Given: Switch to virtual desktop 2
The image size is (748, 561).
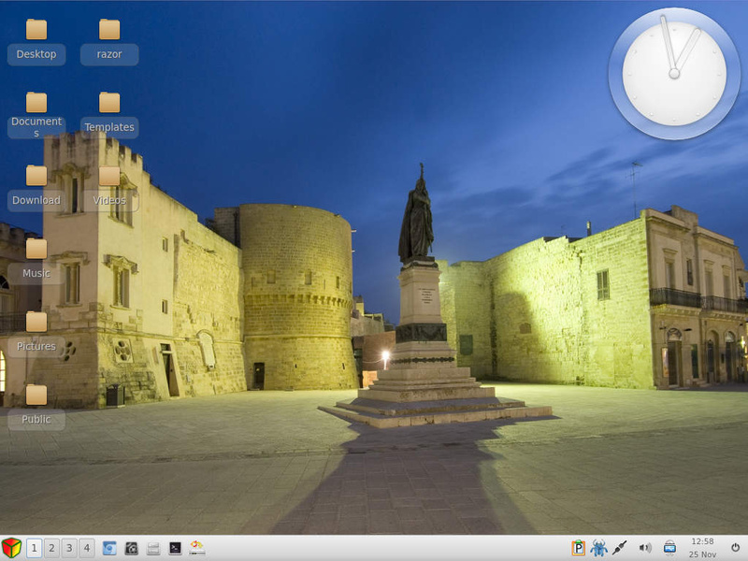Looking at the screenshot, I should (51, 548).
